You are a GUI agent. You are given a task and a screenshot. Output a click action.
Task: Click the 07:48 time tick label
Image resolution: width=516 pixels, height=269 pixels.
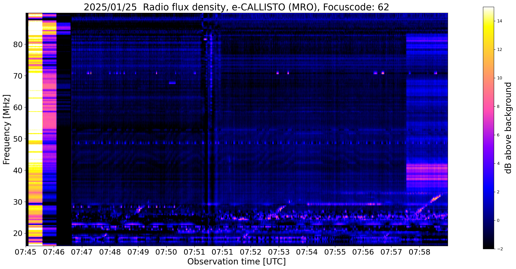tap(110, 252)
